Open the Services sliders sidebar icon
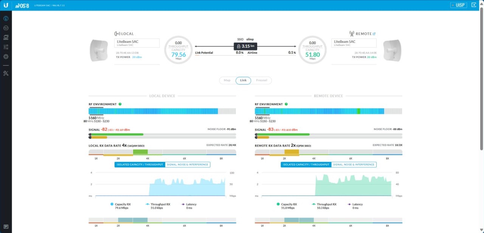The height and width of the screenshot is (233, 484). click(6, 47)
